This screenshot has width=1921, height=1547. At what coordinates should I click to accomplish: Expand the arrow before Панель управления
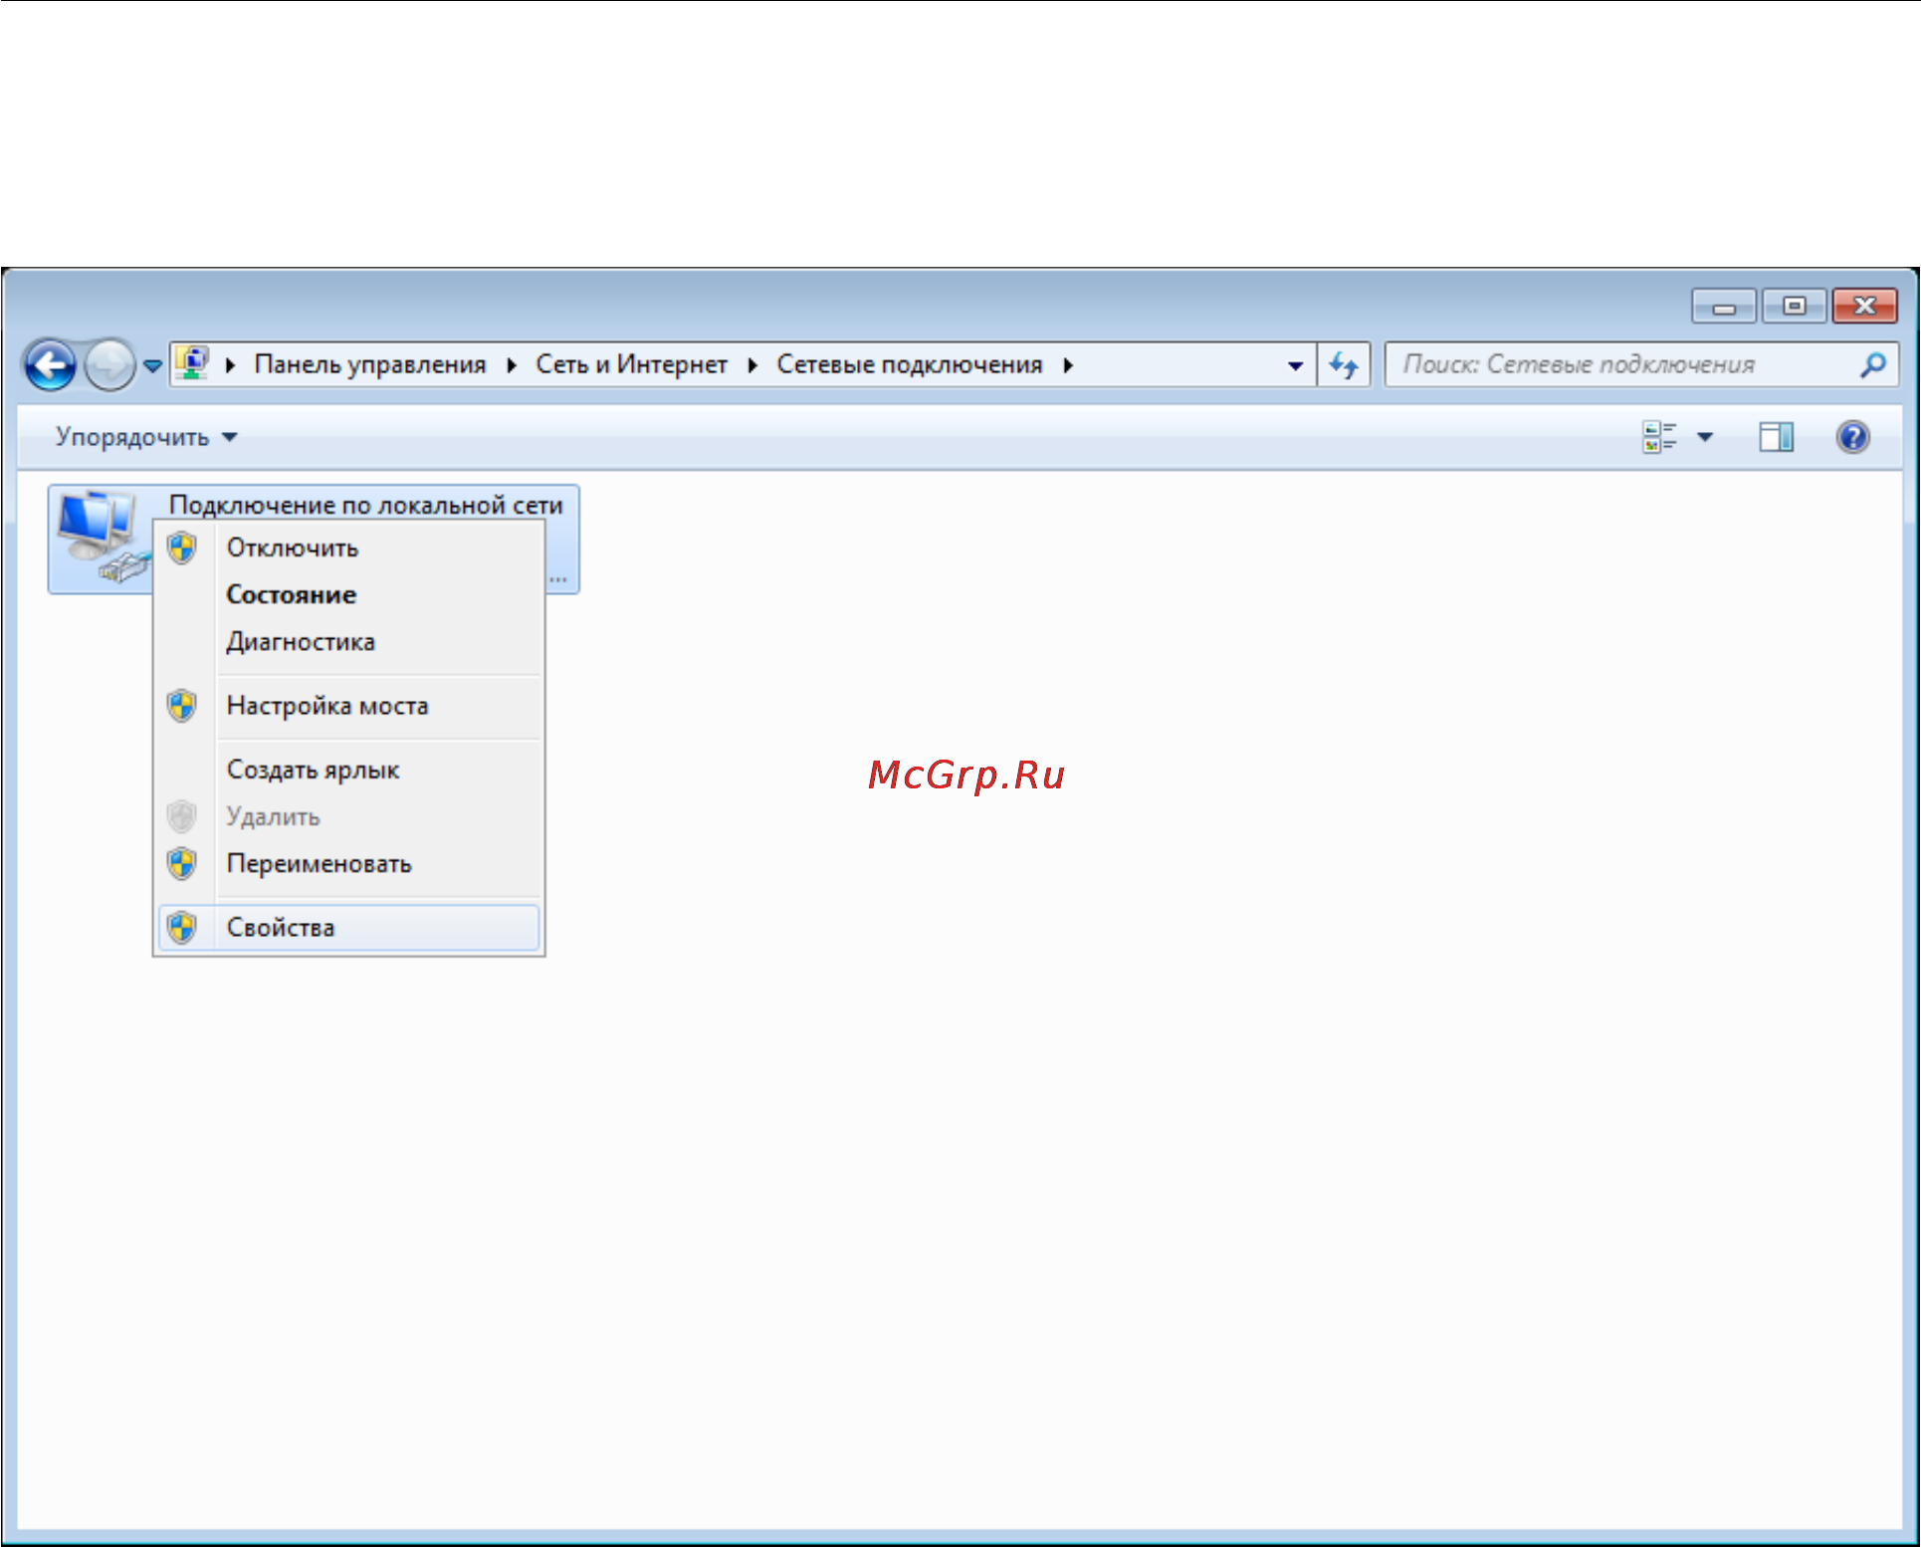[x=230, y=365]
